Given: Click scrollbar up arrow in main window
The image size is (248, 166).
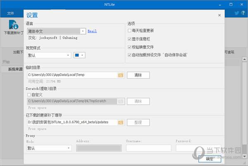Looking at the screenshot, I should click(x=244, y=59).
